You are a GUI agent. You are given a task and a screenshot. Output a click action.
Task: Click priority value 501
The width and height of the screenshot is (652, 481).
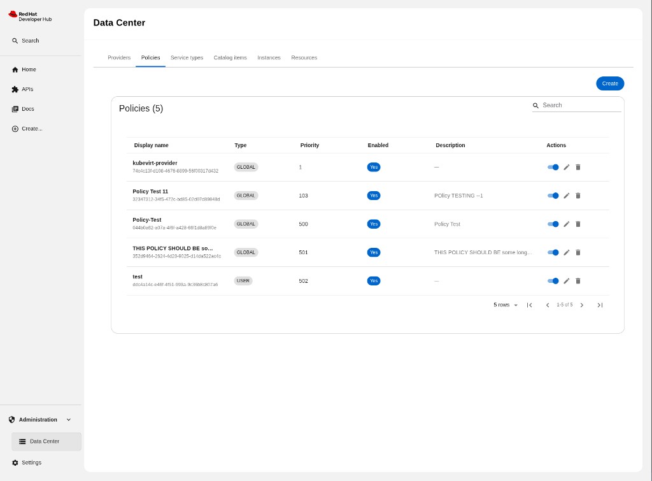pos(303,252)
